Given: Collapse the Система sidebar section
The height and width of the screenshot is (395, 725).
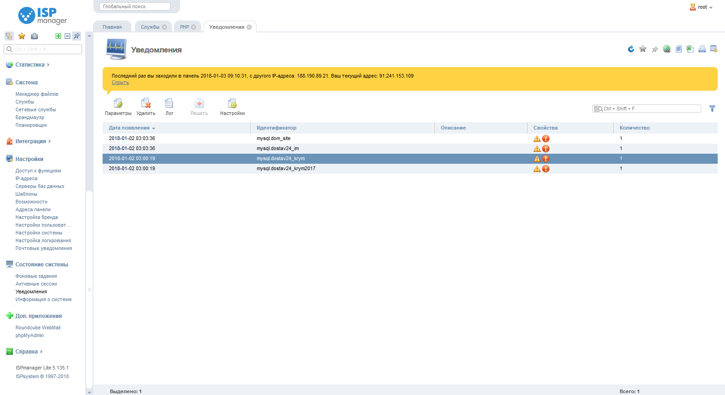Looking at the screenshot, I should (x=26, y=83).
